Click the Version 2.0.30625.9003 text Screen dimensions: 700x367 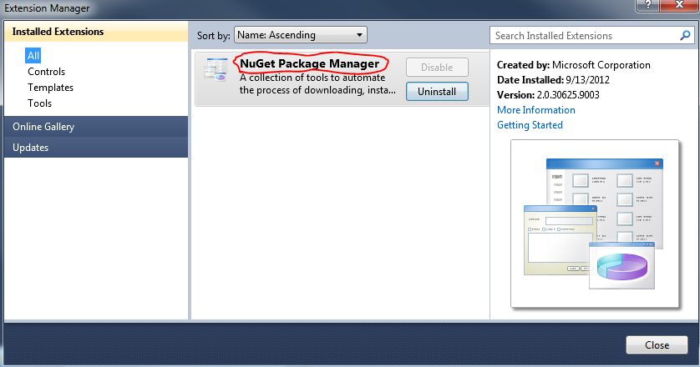[548, 95]
